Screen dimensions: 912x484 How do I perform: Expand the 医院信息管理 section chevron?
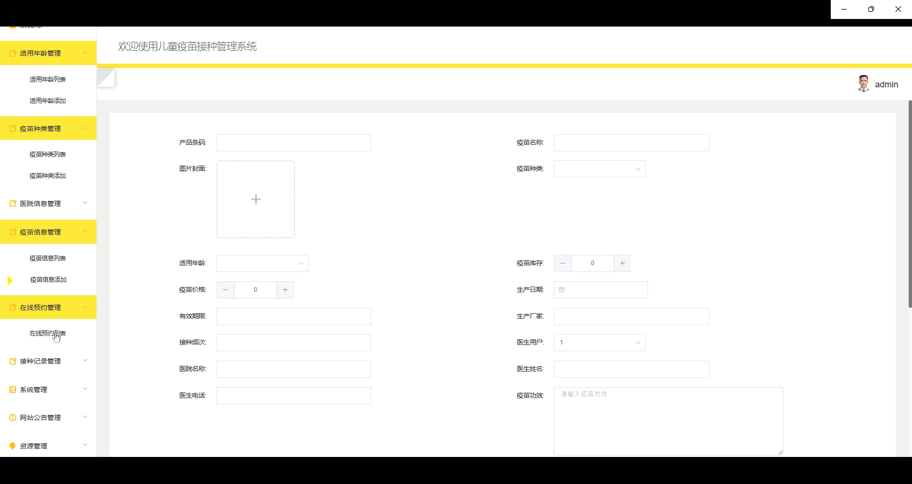click(x=85, y=203)
